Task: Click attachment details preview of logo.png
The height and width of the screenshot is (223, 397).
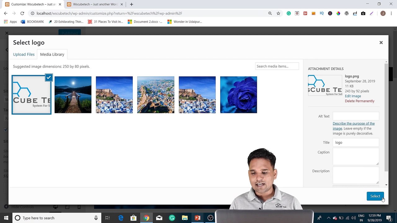Action: 325,85
